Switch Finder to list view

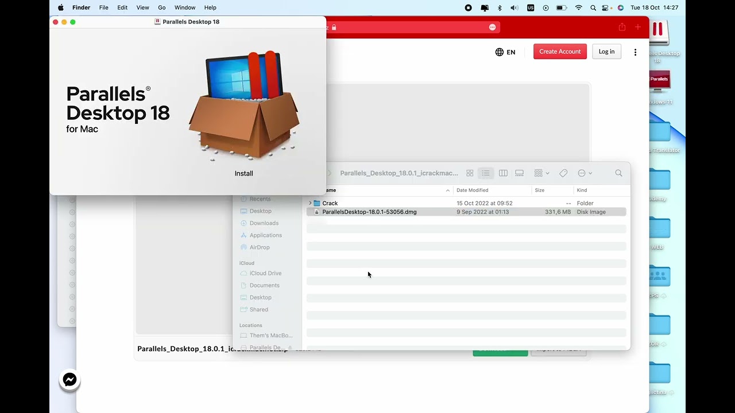486,173
